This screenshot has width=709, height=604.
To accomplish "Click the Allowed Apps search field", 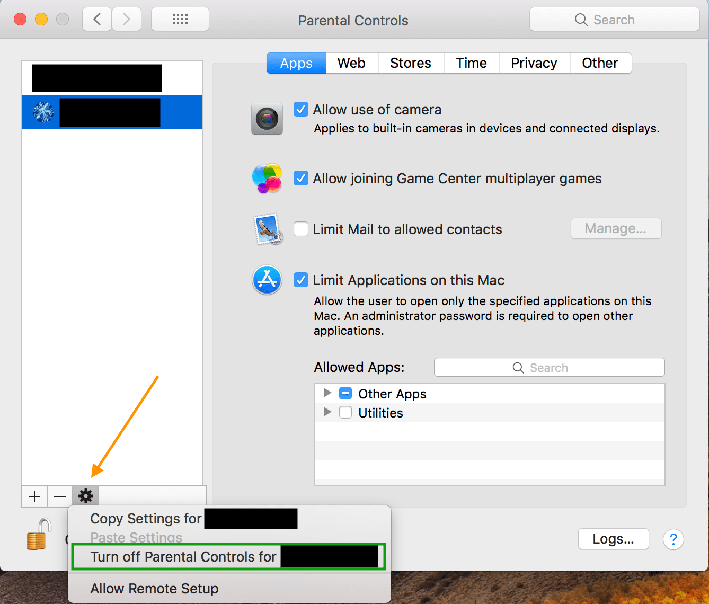I will pos(548,367).
